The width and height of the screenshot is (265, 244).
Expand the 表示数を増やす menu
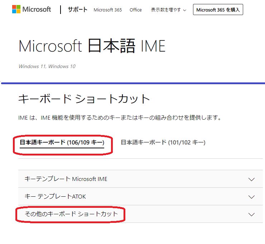(x=169, y=10)
